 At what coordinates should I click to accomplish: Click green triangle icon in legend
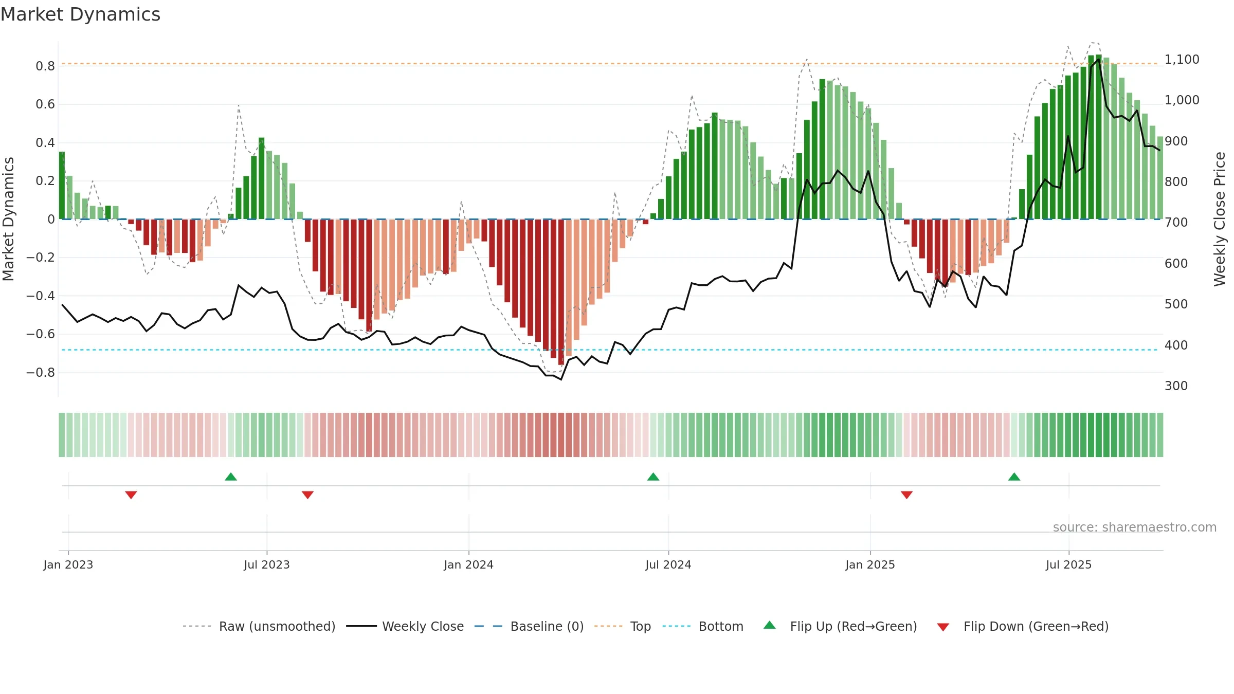(770, 625)
